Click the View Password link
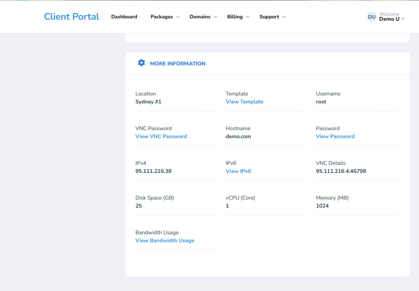Viewport: 419px width, 291px height. coord(335,136)
